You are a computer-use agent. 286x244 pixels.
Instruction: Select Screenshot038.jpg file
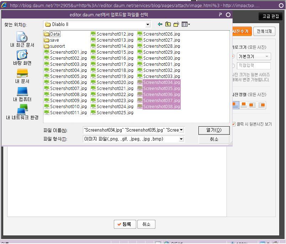point(159,106)
